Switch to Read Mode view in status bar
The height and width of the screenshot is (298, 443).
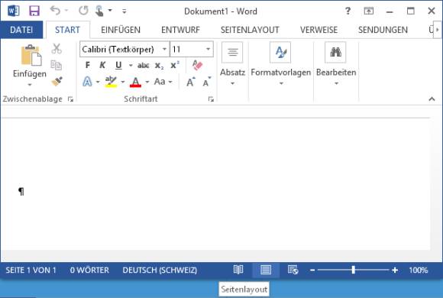coord(238,270)
